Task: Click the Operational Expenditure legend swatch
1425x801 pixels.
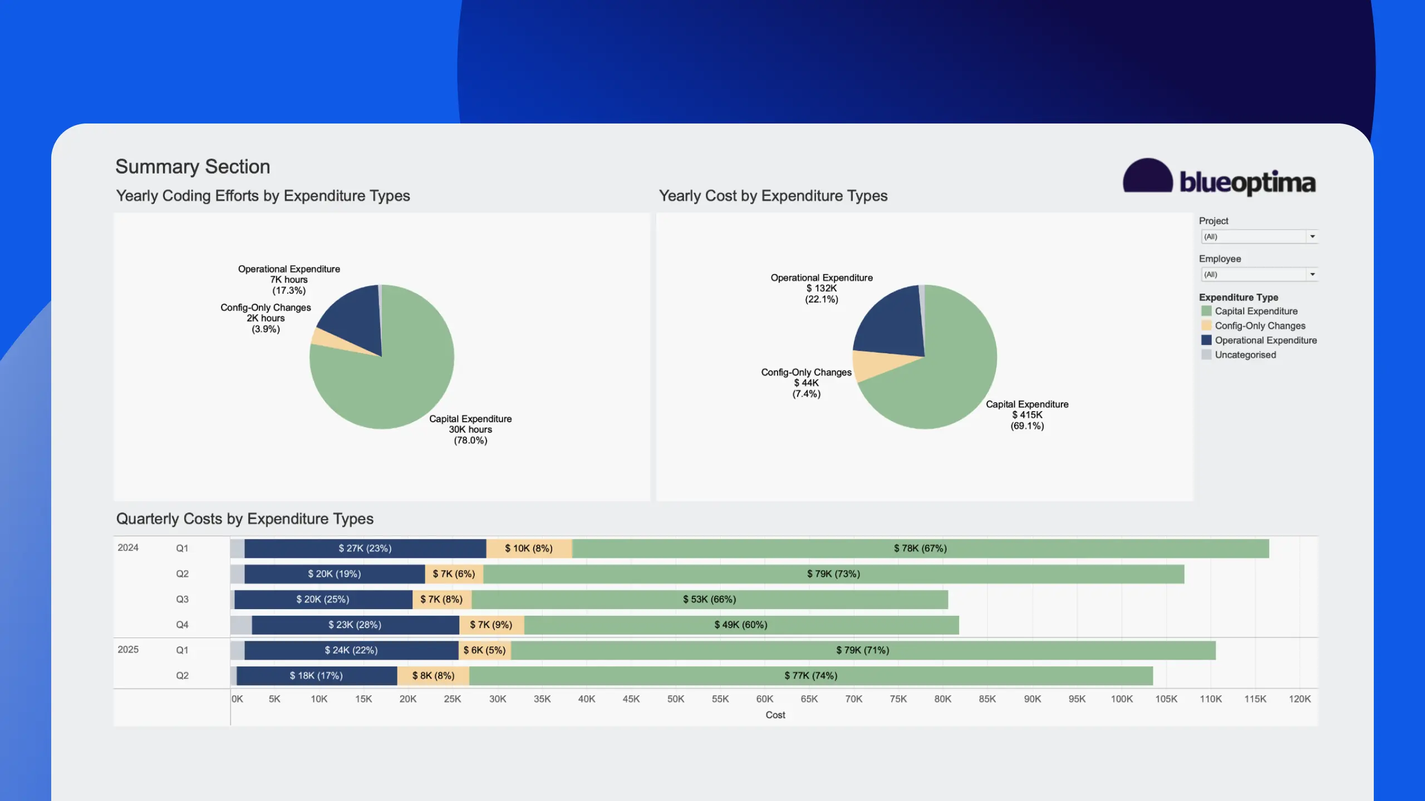Action: click(x=1206, y=340)
